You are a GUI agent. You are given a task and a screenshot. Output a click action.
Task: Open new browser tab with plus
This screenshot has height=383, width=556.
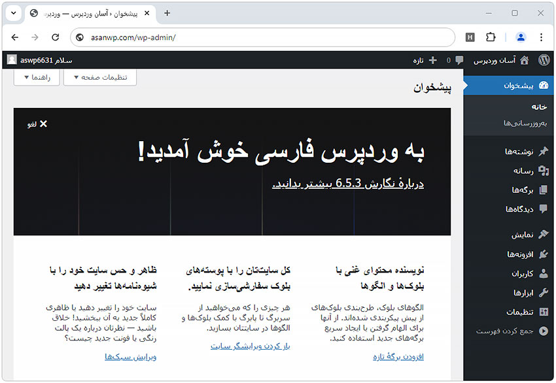point(167,13)
